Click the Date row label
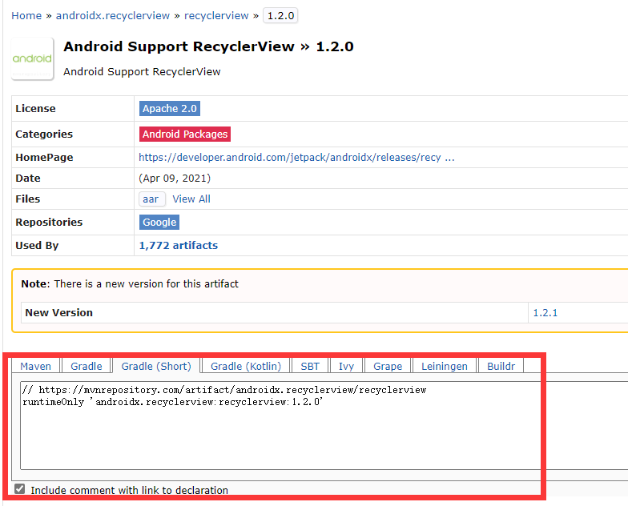The image size is (628, 506). point(27,178)
